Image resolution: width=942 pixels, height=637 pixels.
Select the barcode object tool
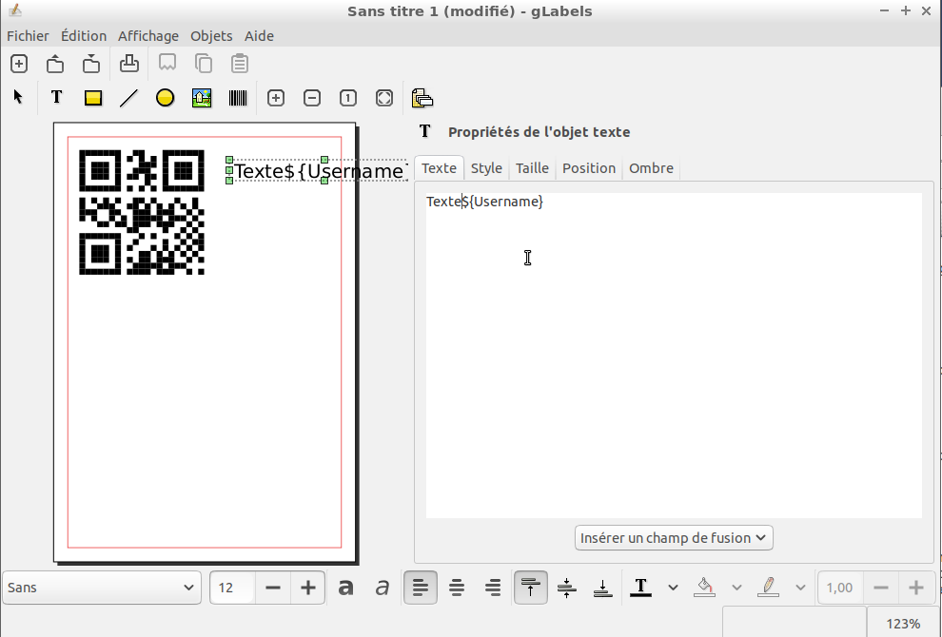tap(238, 98)
